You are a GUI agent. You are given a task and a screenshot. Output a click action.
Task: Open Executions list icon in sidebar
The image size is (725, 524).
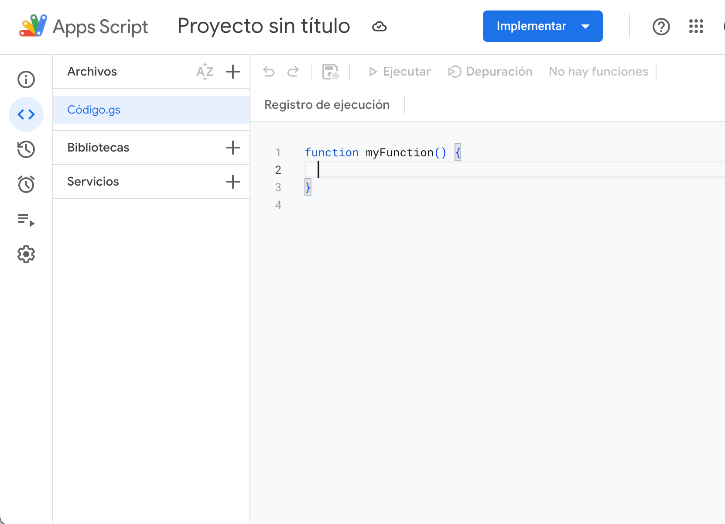[26, 220]
